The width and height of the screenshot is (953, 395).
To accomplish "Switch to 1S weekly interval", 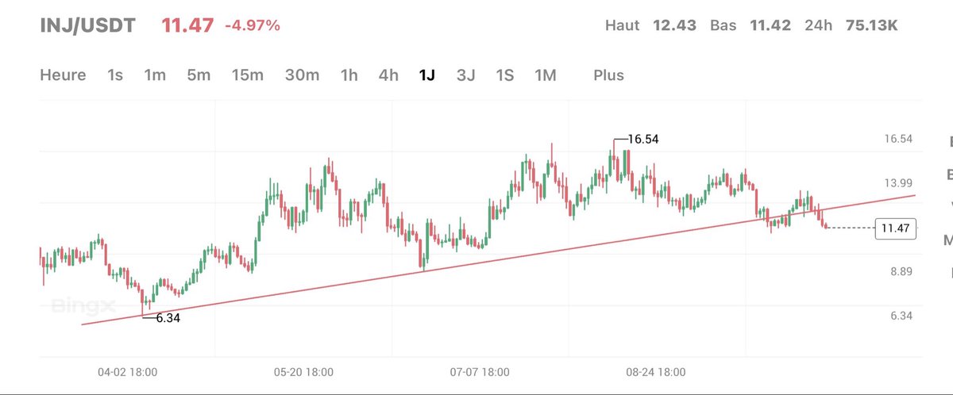I will tap(504, 75).
